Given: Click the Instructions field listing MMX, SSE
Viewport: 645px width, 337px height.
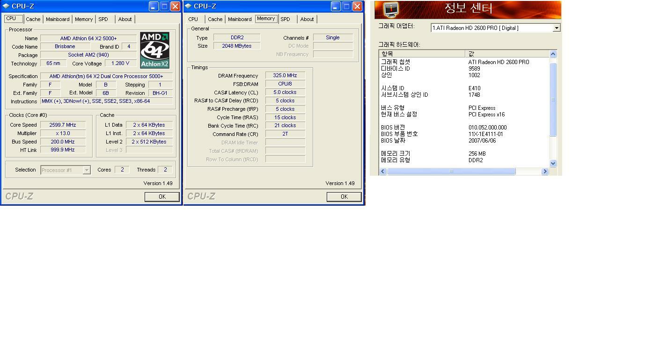Looking at the screenshot, I should pyautogui.click(x=106, y=101).
